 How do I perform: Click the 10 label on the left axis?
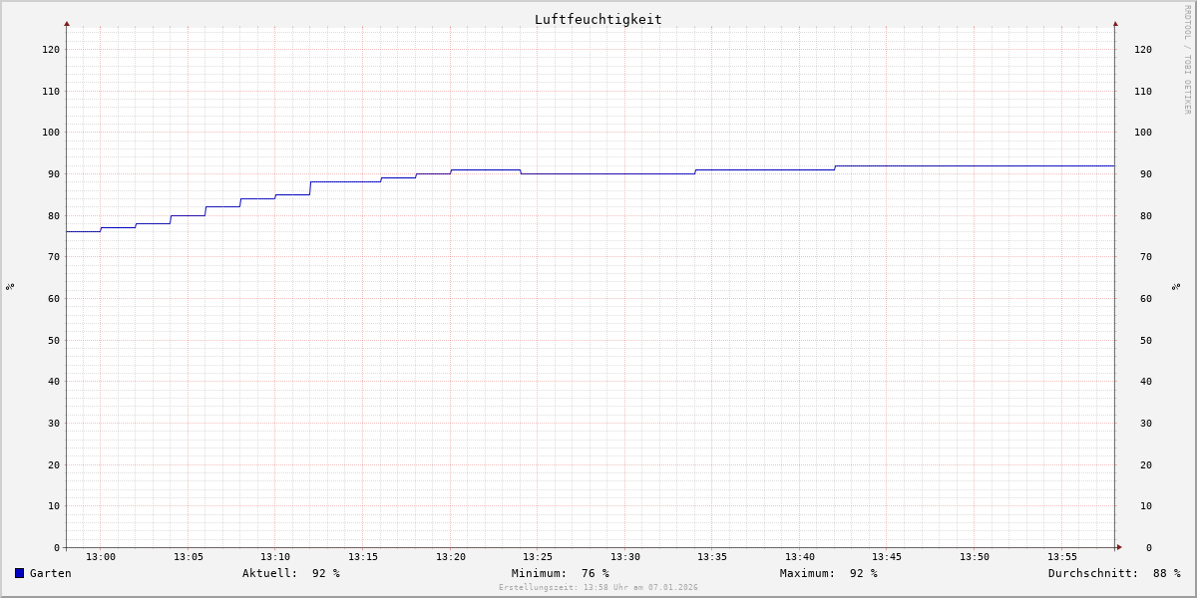pyautogui.click(x=54, y=506)
